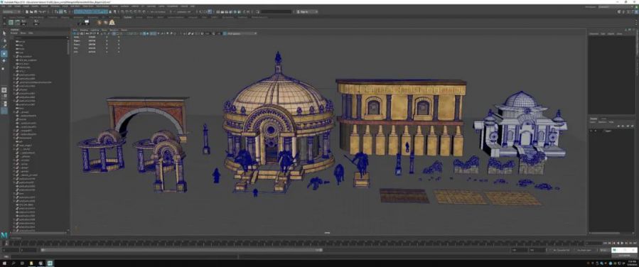Click the Outliner vertical scrollbar
This screenshot has height=267, width=639.
click(68, 47)
